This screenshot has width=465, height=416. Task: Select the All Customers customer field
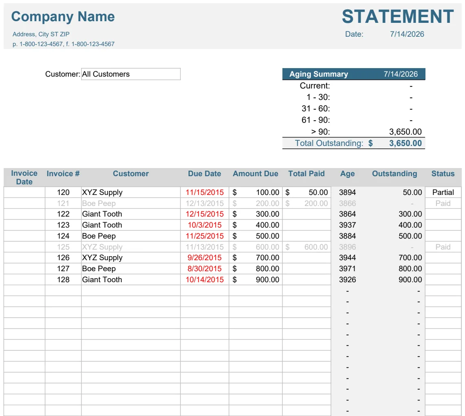(x=131, y=74)
